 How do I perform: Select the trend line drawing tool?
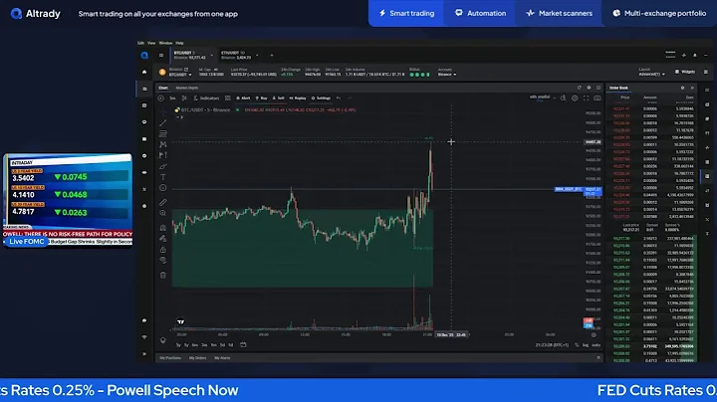(162, 122)
